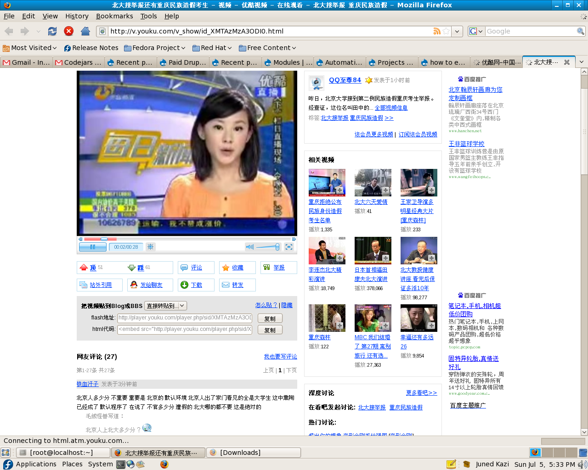Expand the Most Visited bookmarks folder

30,48
